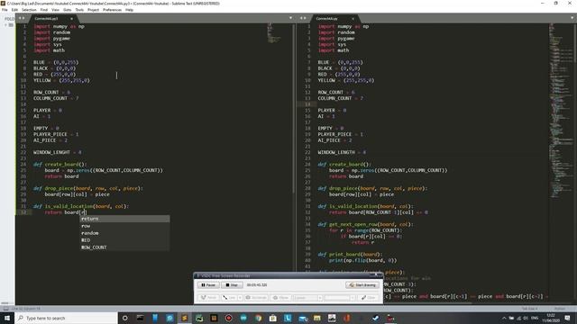The height and width of the screenshot is (324, 577).
Task: Click the side bar toggle in status bar
Action: pos(6,309)
